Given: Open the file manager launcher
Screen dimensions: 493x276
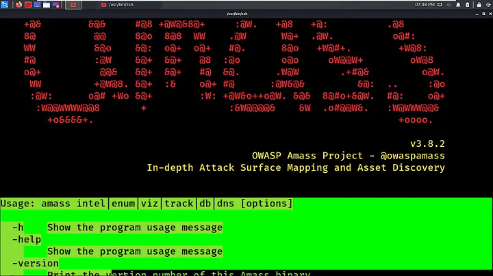Looking at the screenshot, I should [47, 5].
